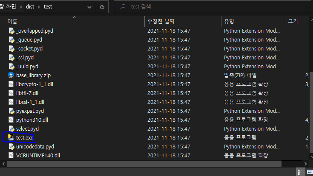Click the test breadcrumb segment
This screenshot has height=176, width=313.
click(x=48, y=7)
